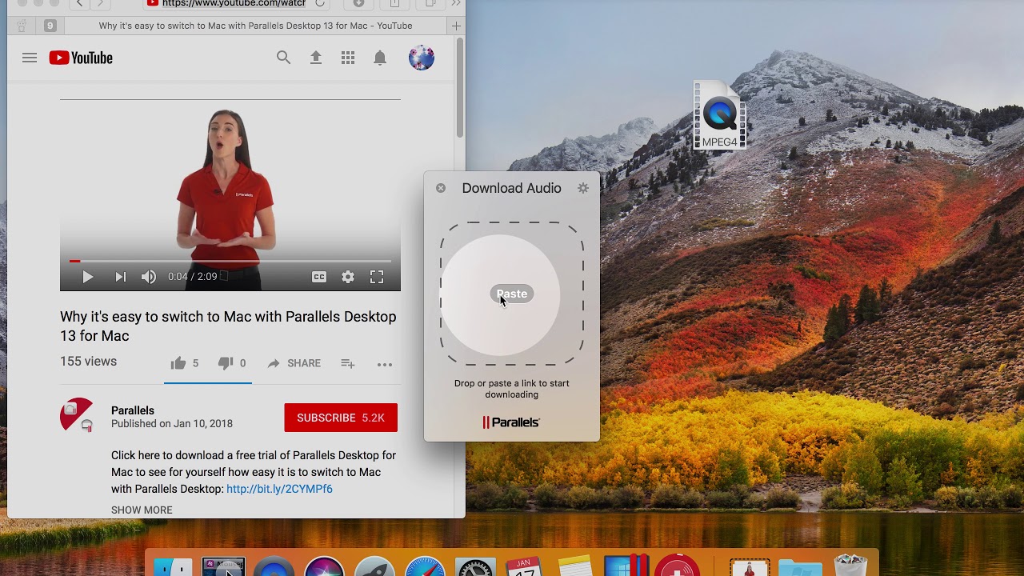Go to YouTube home via logo
The image size is (1024, 576).
point(81,58)
